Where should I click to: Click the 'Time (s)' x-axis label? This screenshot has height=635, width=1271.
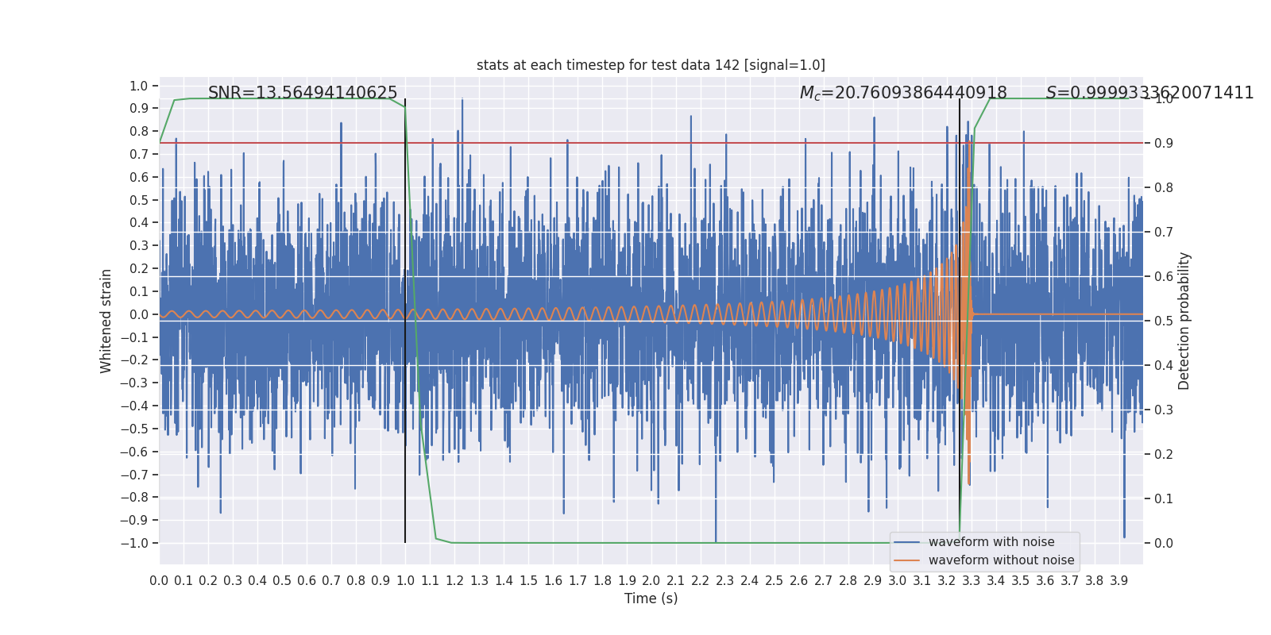click(651, 598)
